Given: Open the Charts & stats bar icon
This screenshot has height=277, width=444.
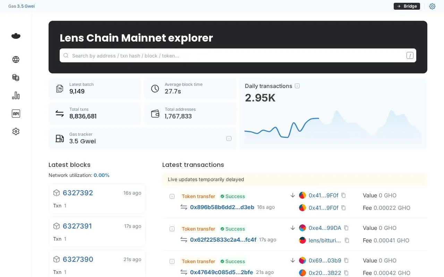Looking at the screenshot, I should [x=16, y=96].
